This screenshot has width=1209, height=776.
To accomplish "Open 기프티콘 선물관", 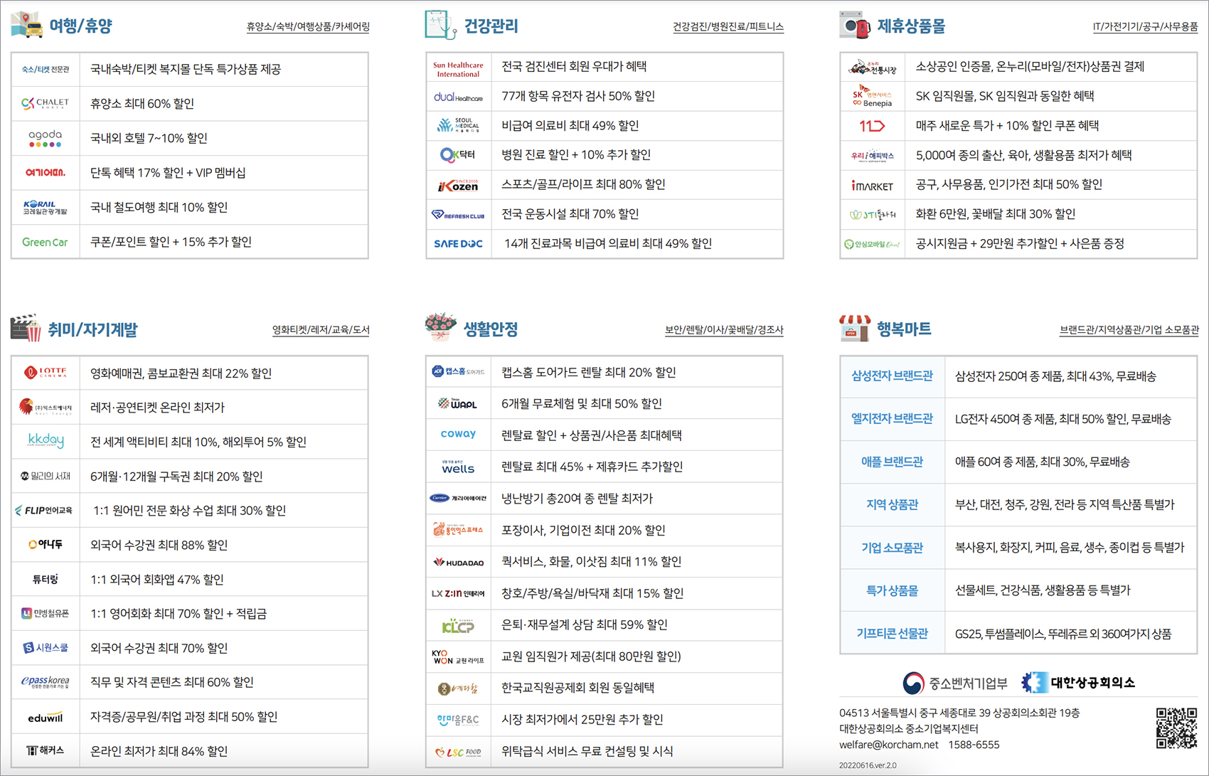I will click(892, 633).
